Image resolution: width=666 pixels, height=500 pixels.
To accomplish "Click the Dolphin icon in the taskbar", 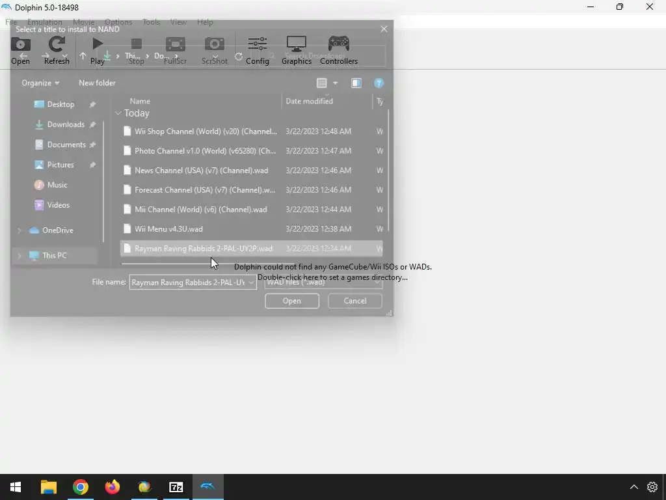I will (207, 487).
